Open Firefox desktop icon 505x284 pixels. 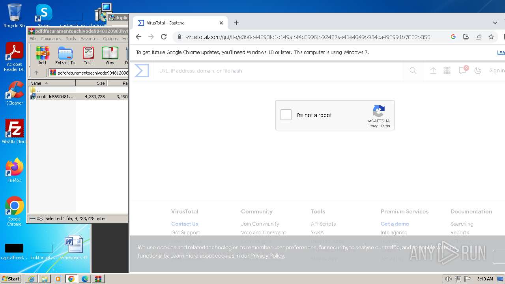point(14,170)
